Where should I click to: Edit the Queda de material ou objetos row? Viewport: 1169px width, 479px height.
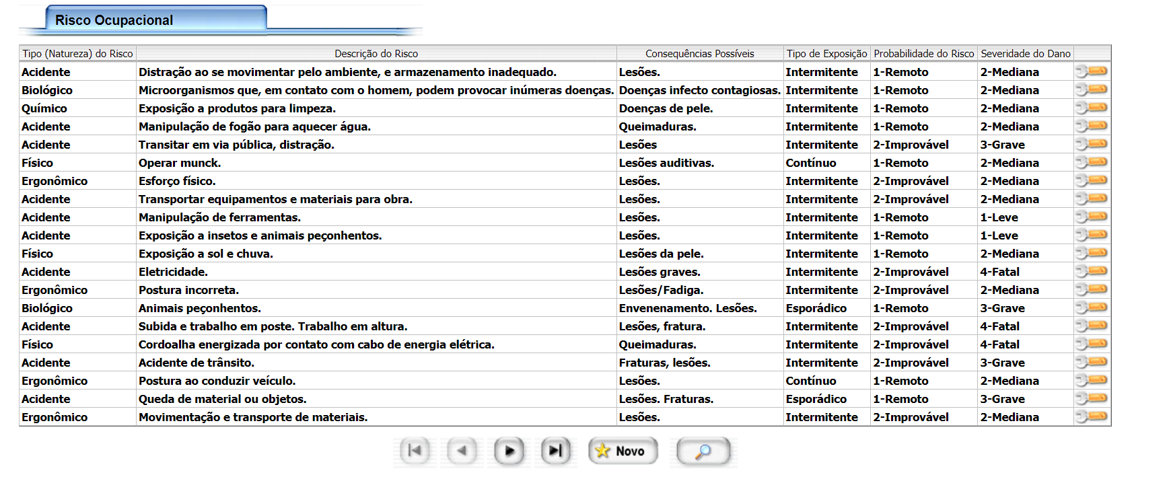(1092, 398)
